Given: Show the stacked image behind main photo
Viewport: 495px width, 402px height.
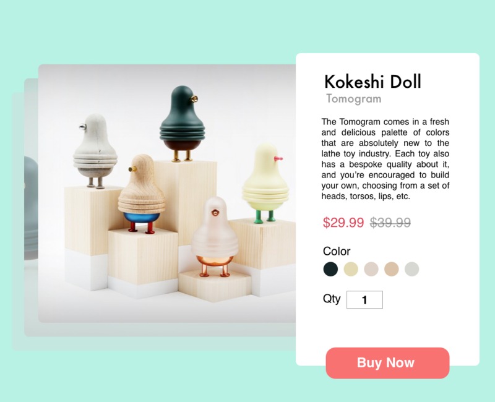Looking at the screenshot, I should (31, 207).
